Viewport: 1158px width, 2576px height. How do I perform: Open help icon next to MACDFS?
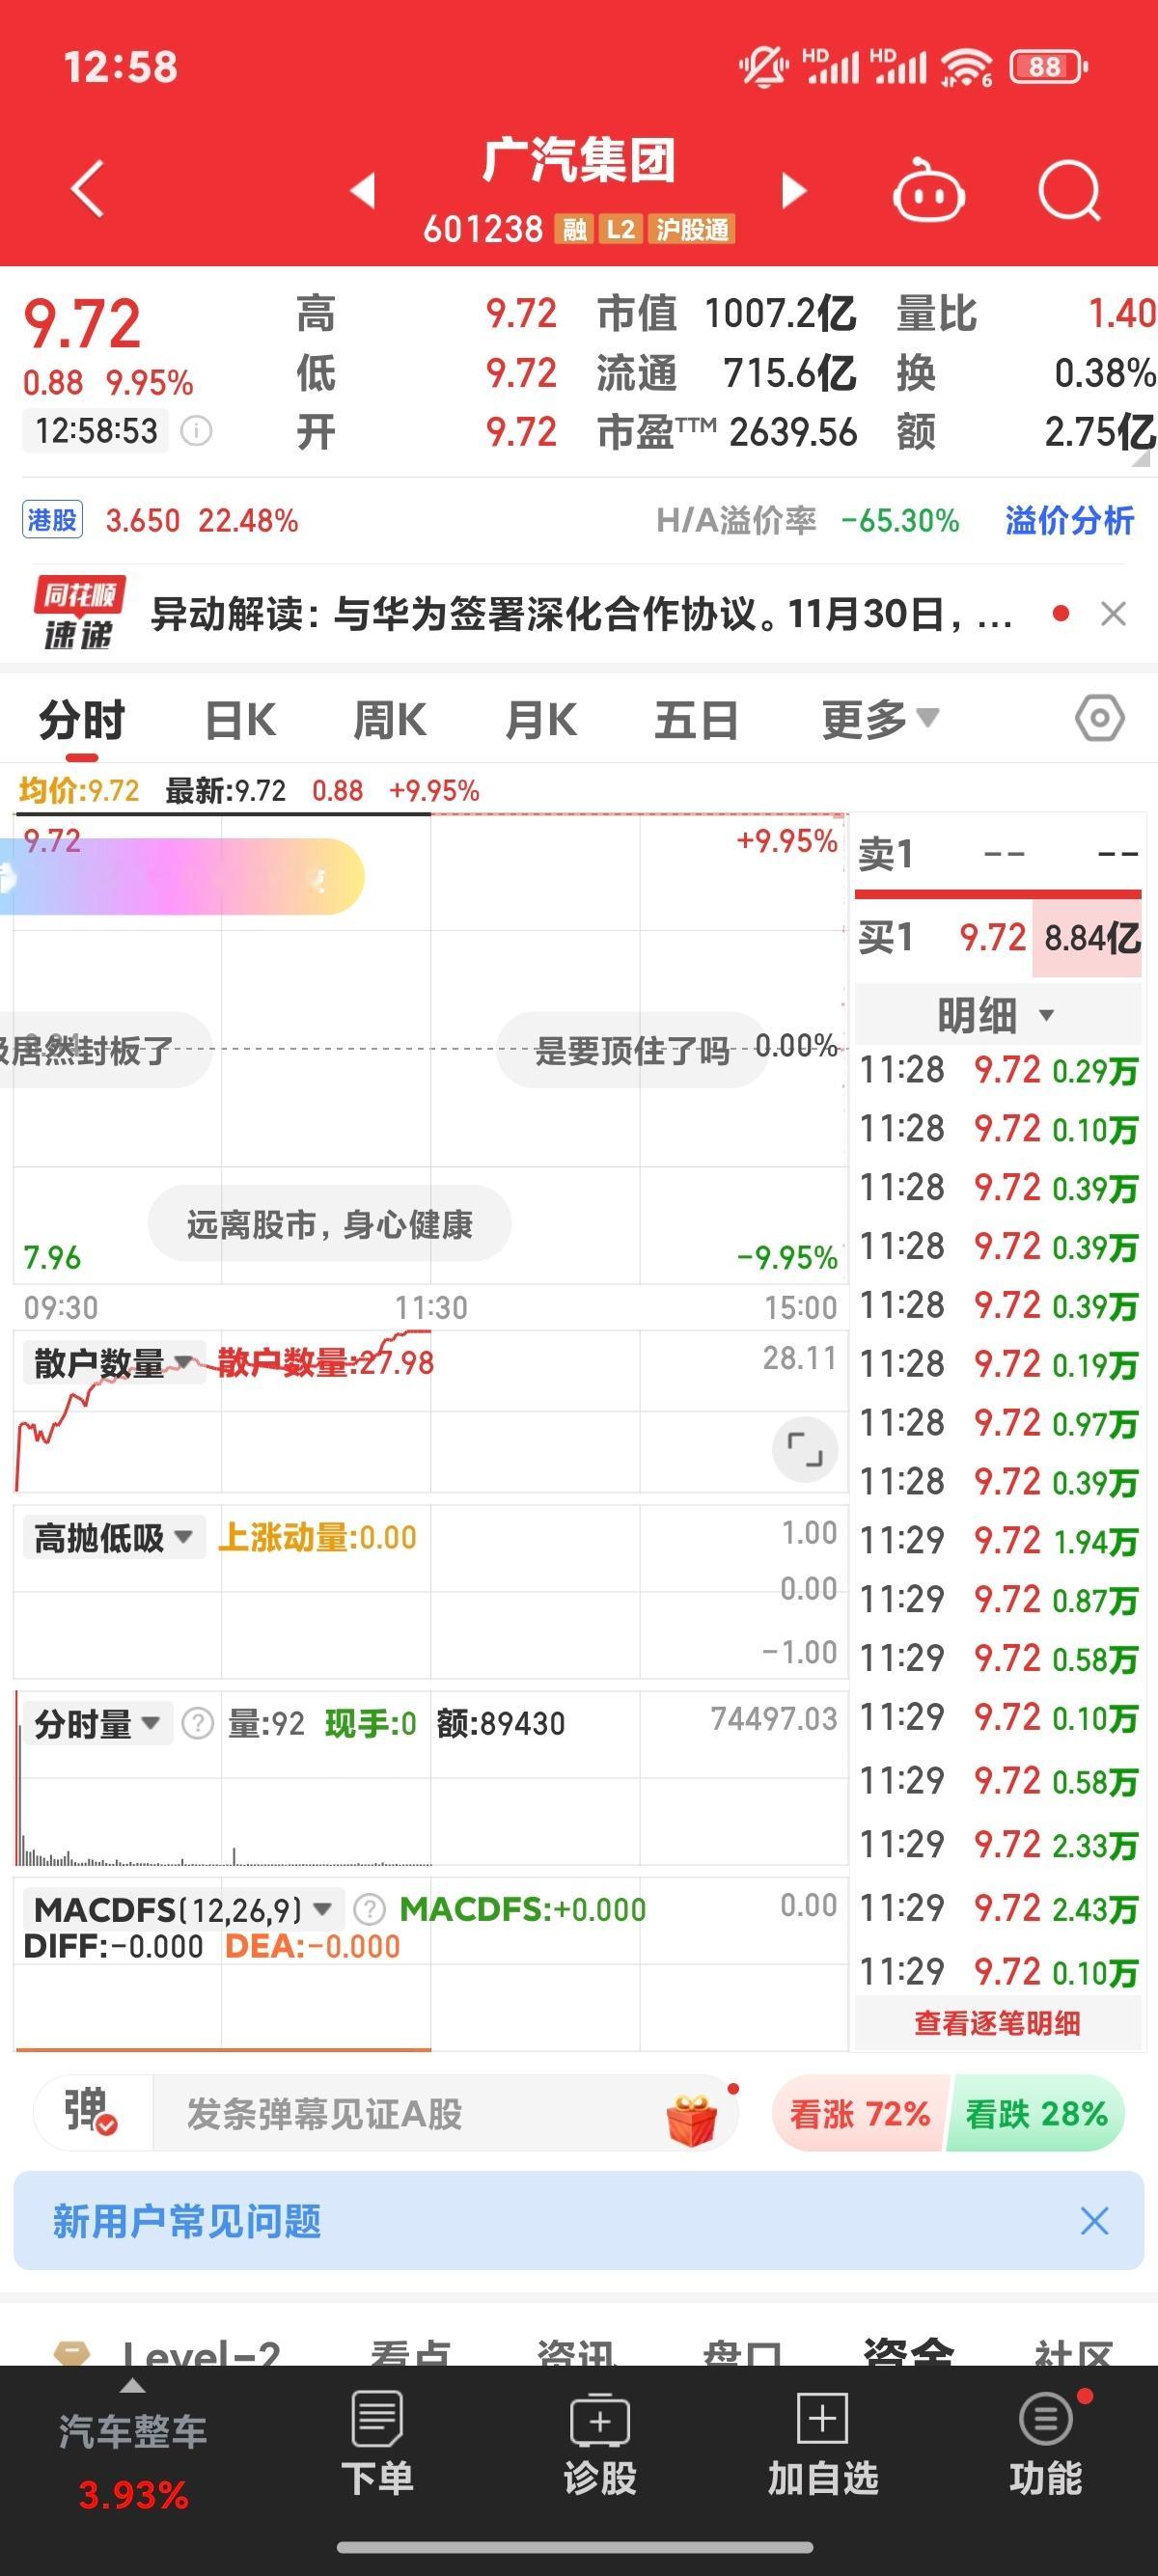tap(369, 1910)
